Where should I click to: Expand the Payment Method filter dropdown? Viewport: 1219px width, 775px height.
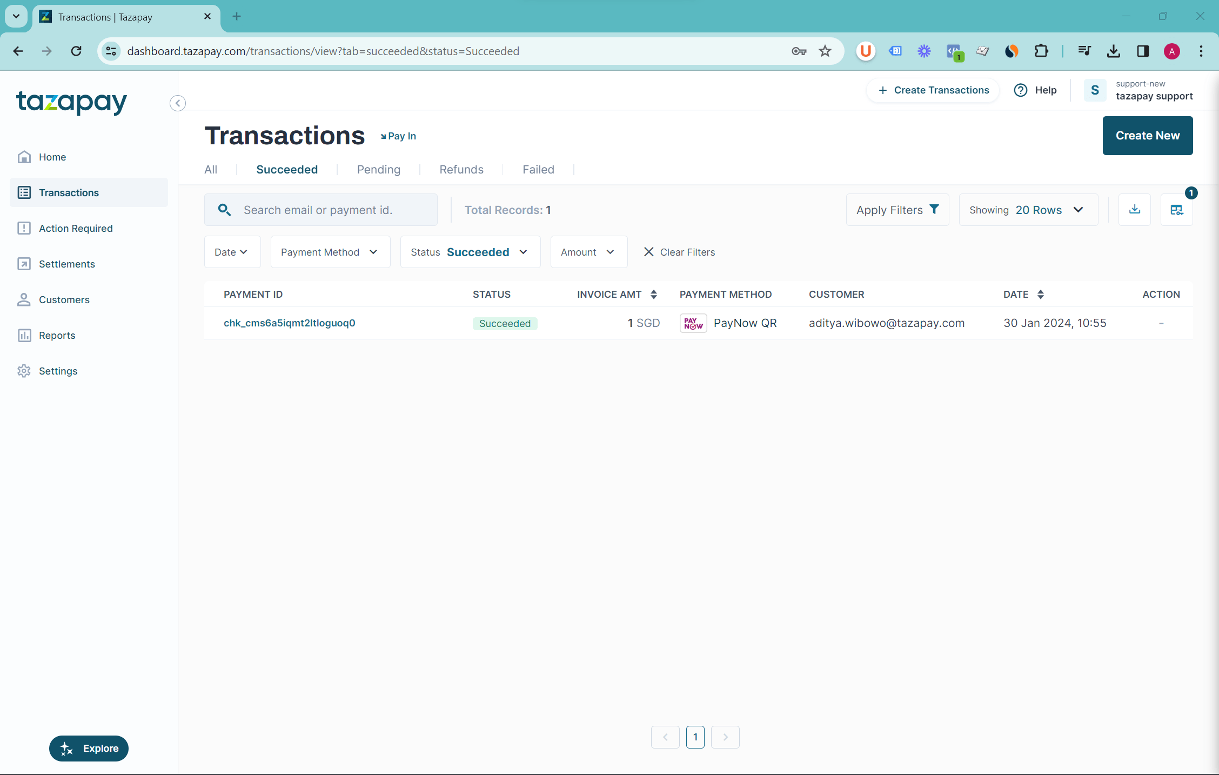click(x=330, y=252)
